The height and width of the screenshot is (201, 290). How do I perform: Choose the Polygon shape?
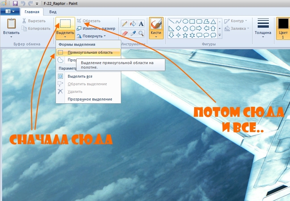[x=206, y=21]
